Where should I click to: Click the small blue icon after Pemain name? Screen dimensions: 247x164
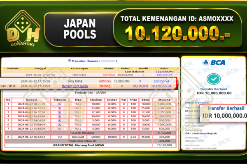click(x=117, y=61)
